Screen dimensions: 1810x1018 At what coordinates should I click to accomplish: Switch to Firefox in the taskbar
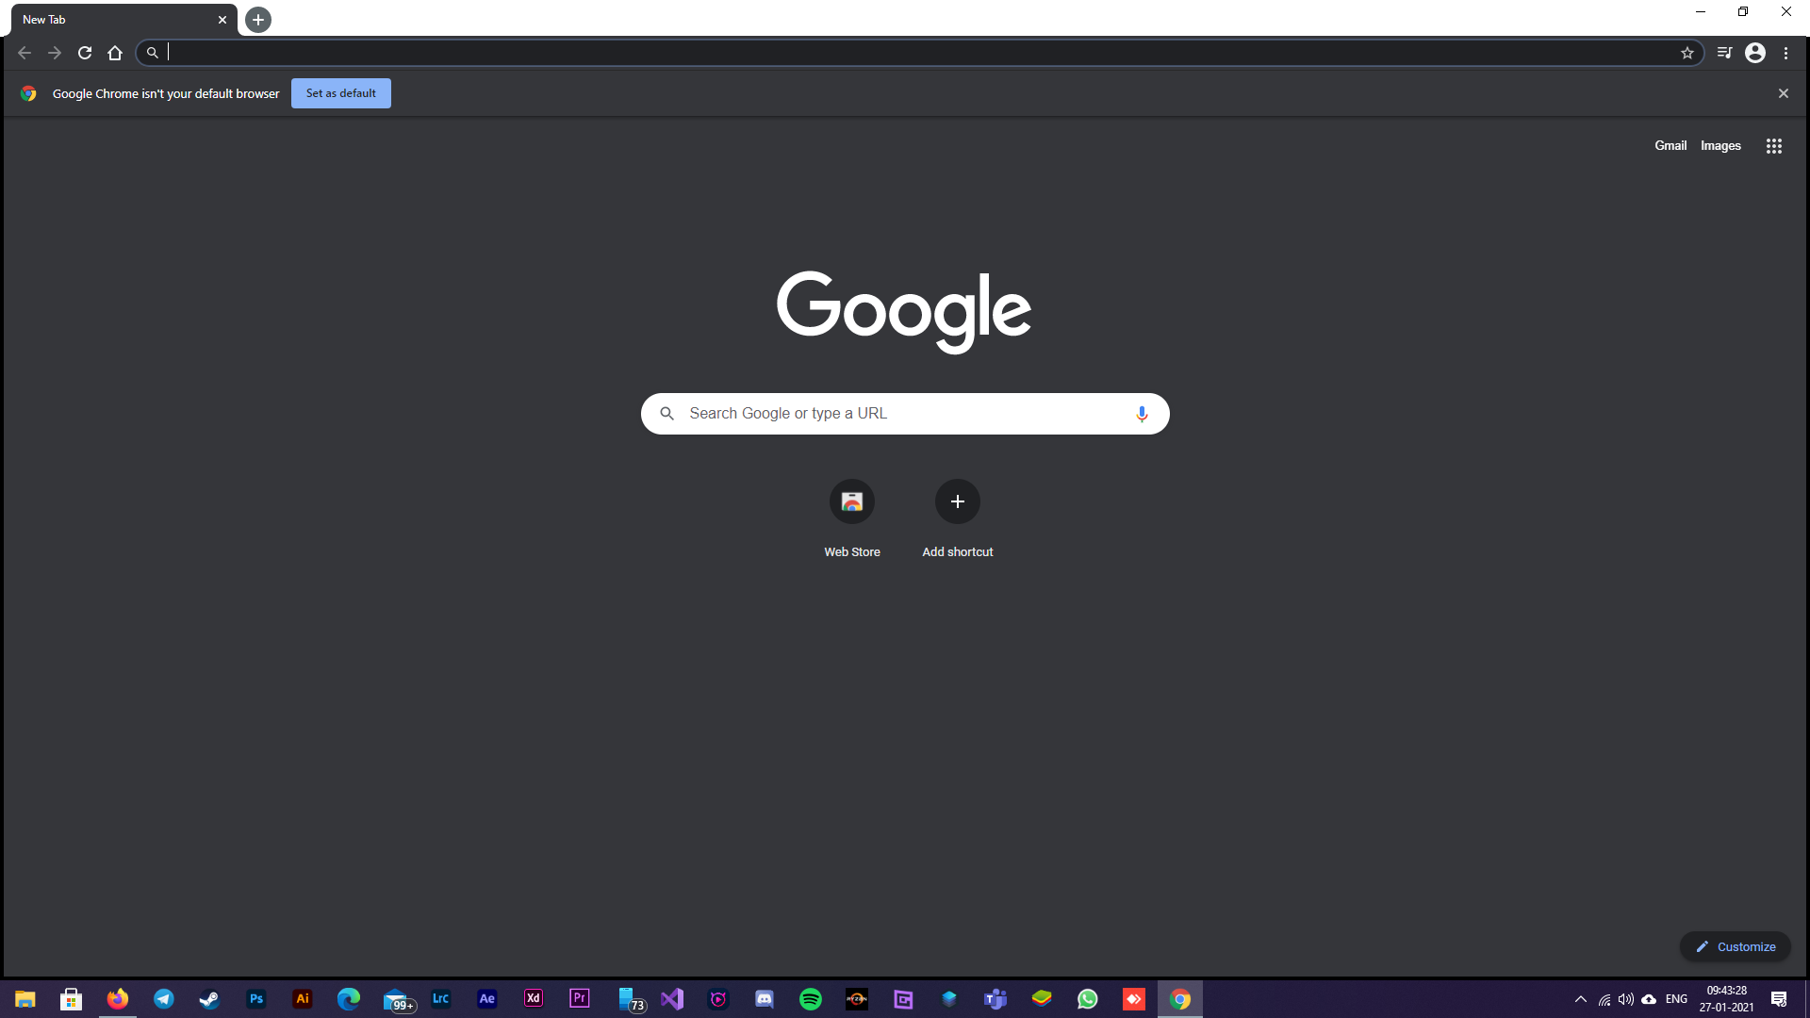[x=118, y=999]
